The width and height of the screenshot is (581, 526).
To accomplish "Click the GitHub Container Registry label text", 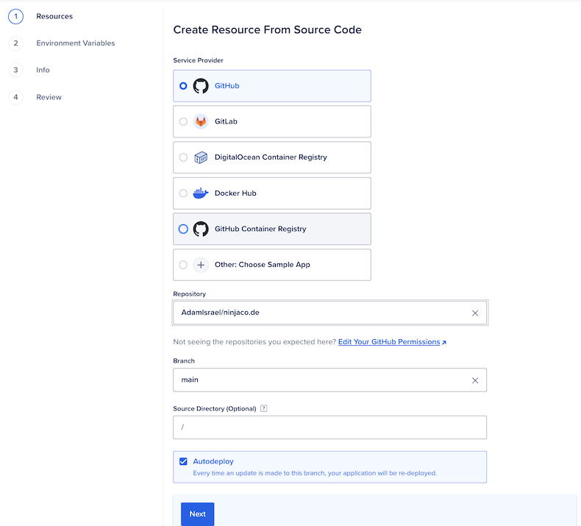I will pos(260,229).
